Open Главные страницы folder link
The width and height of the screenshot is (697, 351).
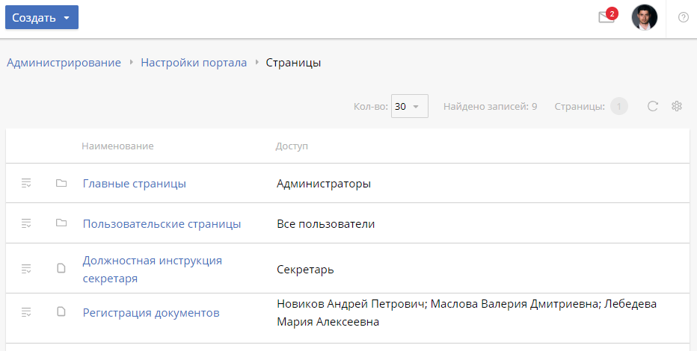click(x=135, y=184)
